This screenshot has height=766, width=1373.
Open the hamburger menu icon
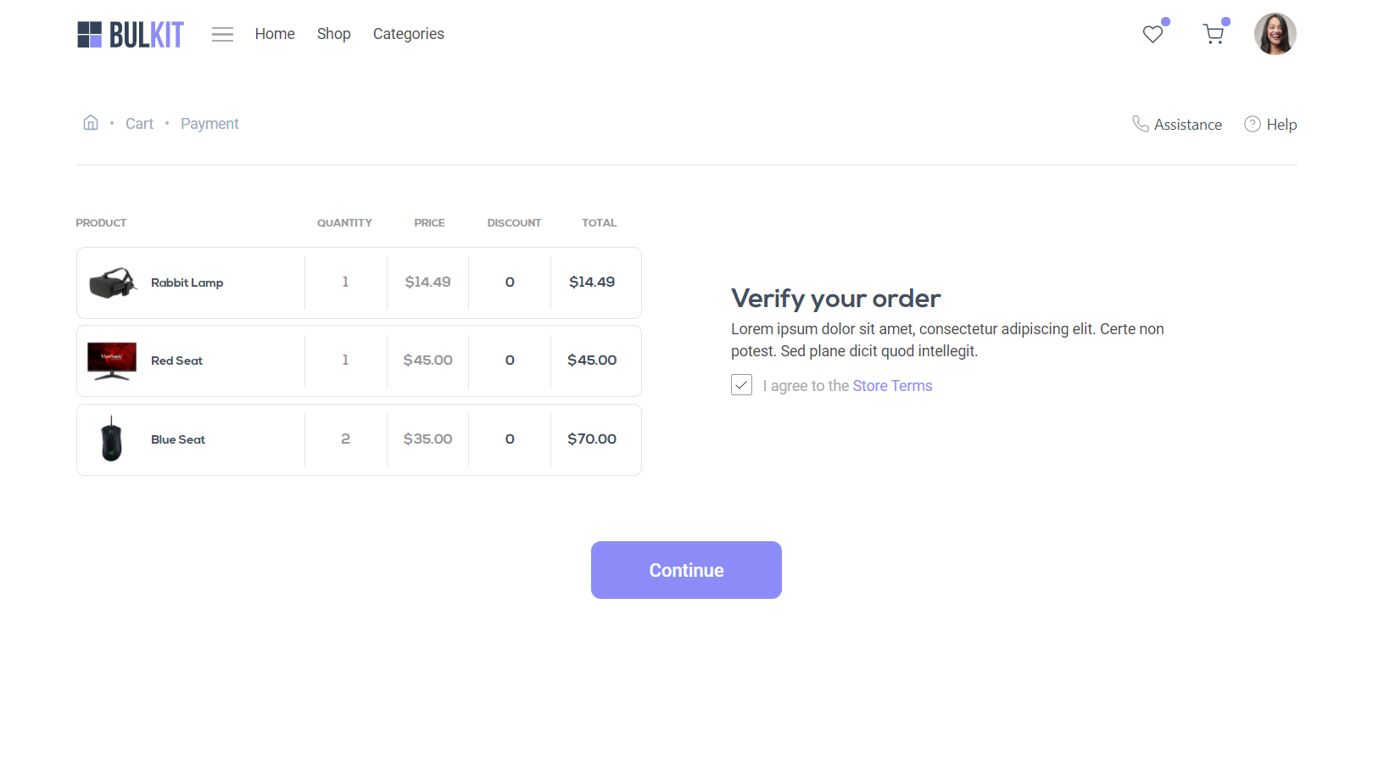[222, 34]
